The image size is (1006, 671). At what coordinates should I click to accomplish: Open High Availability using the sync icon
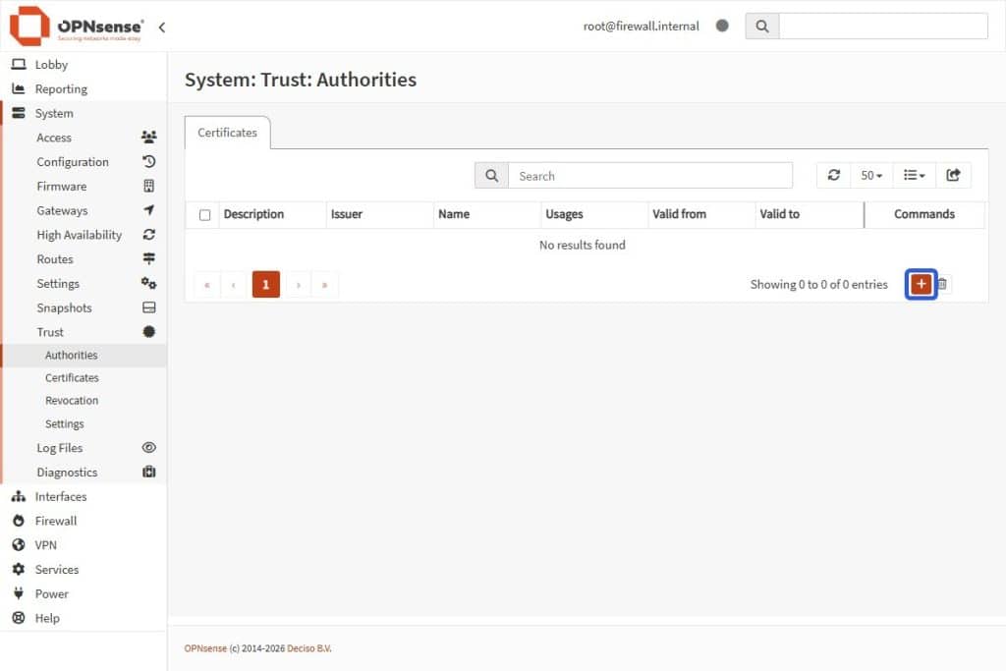point(149,234)
